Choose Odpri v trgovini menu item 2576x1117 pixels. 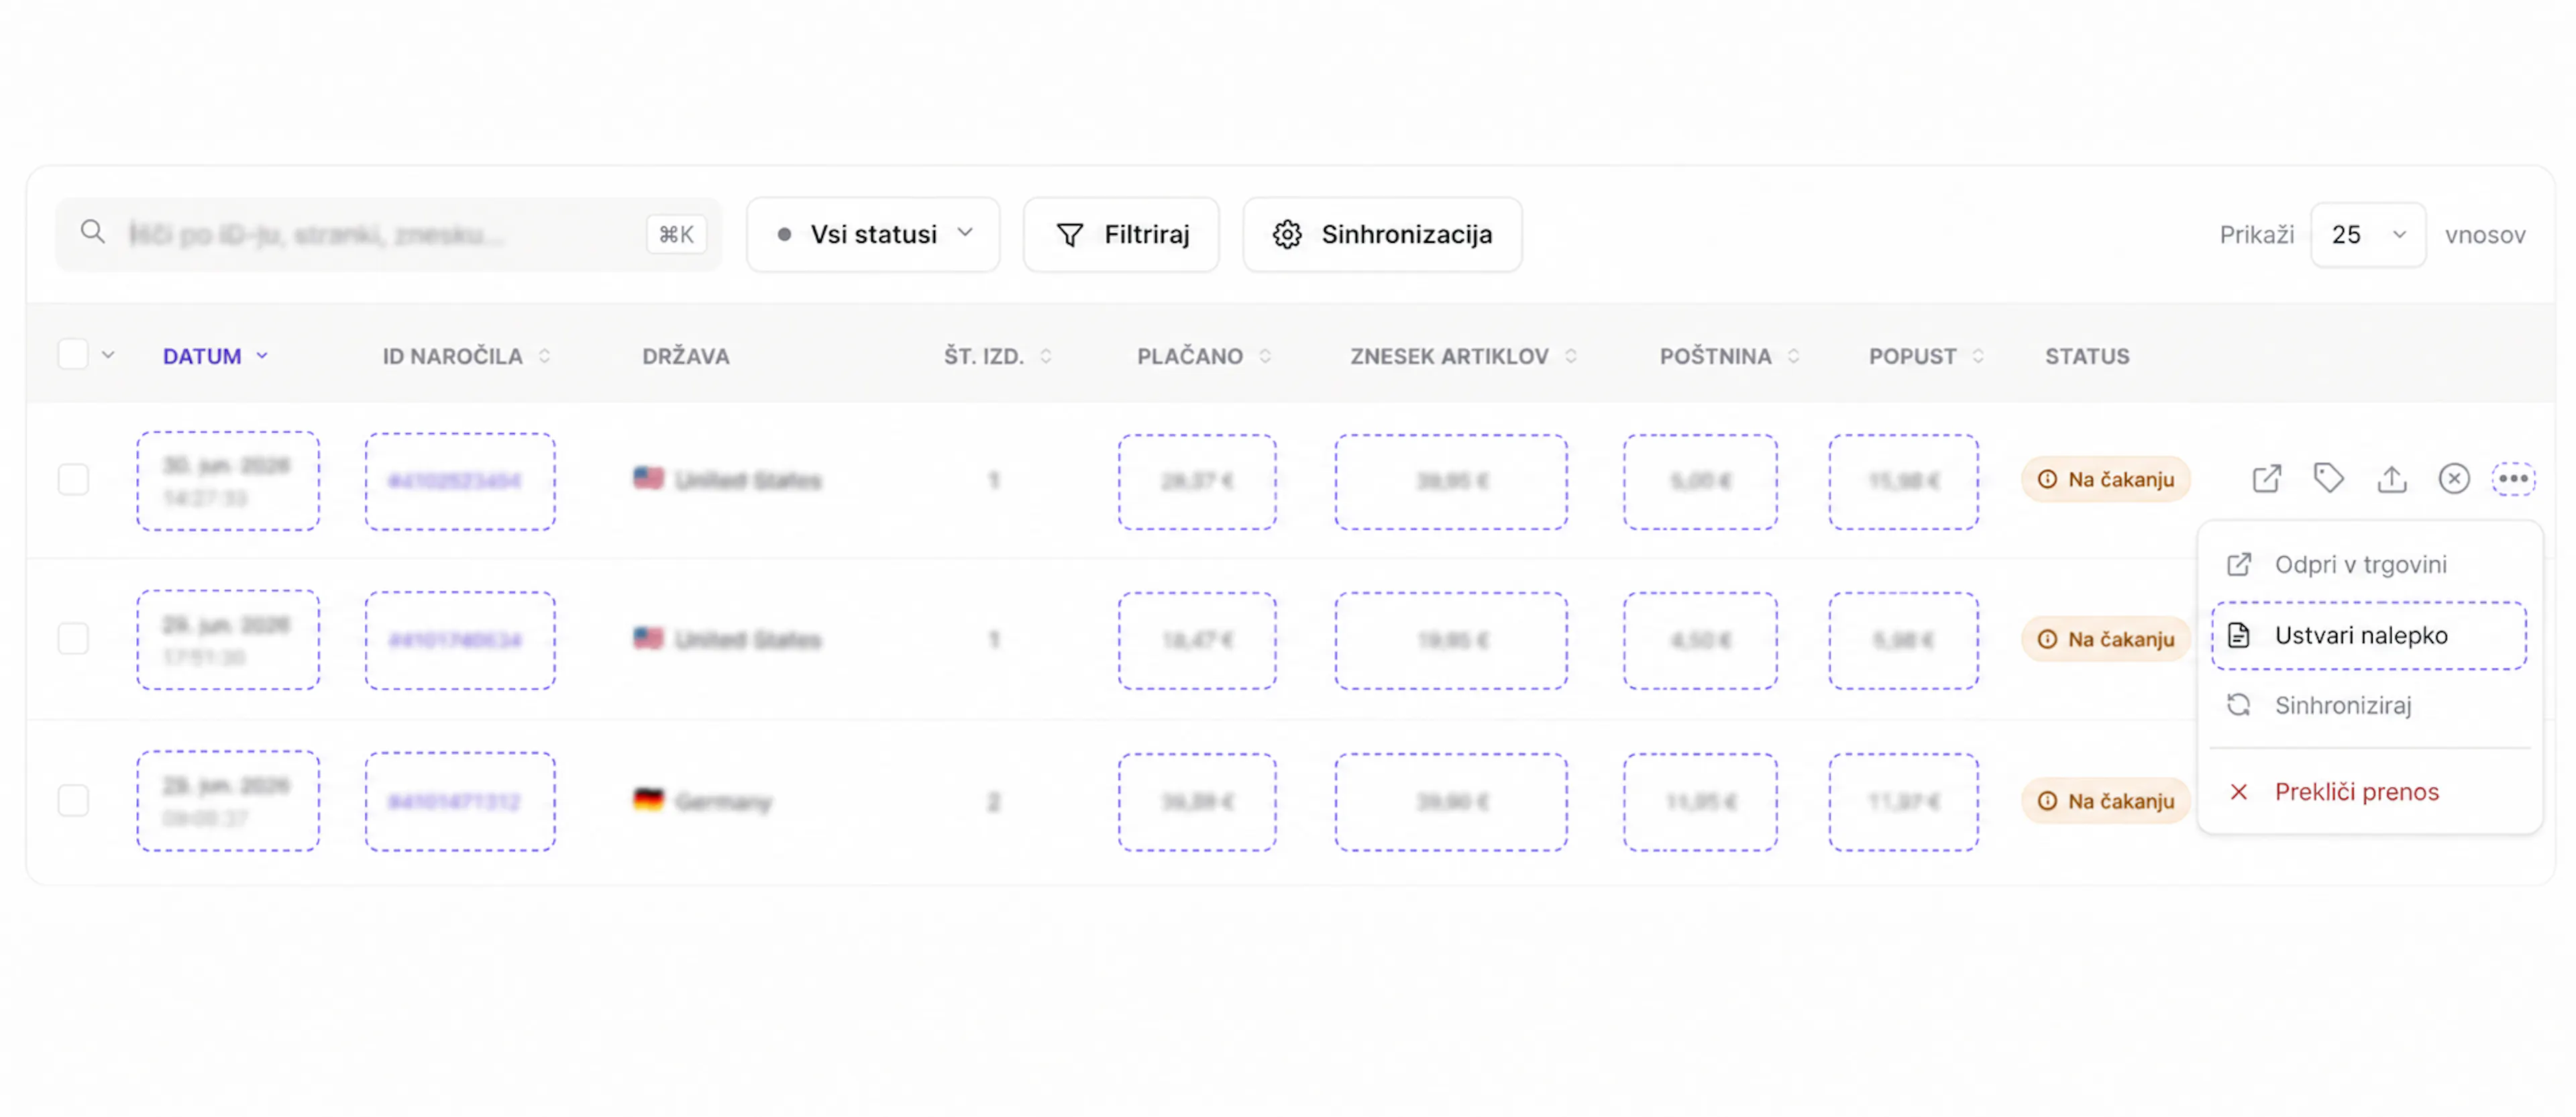click(x=2369, y=565)
